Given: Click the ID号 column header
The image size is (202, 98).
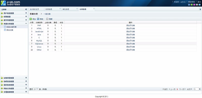Looking at the screenshot, I should click(x=32, y=22).
